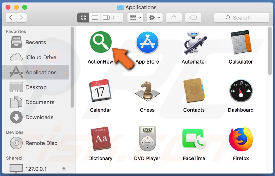Viewport: 275px width, 176px height.
Task: Go forward to next folder
Action: tap(22, 18)
